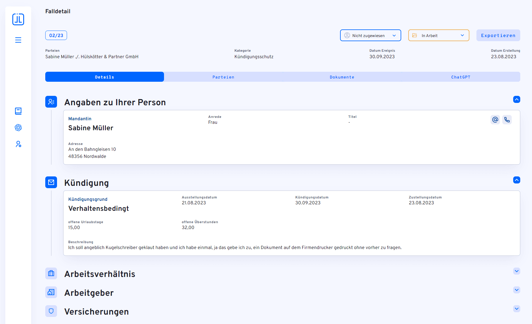
Task: Click the offene Urlaubstage value 15,00
Action: coord(74,228)
